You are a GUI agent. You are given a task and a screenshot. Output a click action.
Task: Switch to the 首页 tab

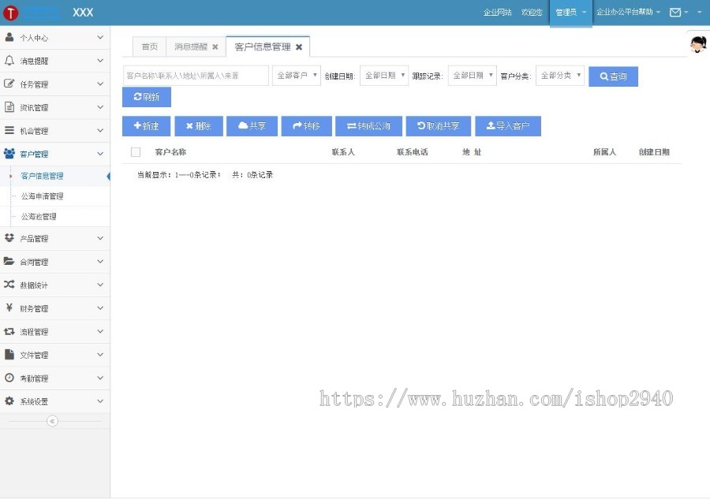[x=149, y=47]
